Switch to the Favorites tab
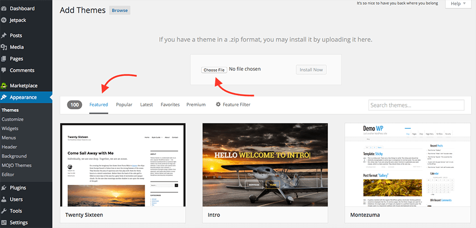The height and width of the screenshot is (228, 476). [x=170, y=105]
